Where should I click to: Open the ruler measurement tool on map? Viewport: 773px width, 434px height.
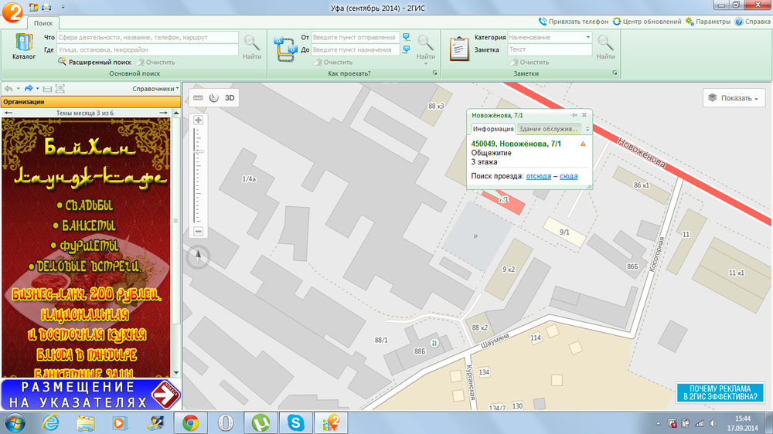coord(198,97)
